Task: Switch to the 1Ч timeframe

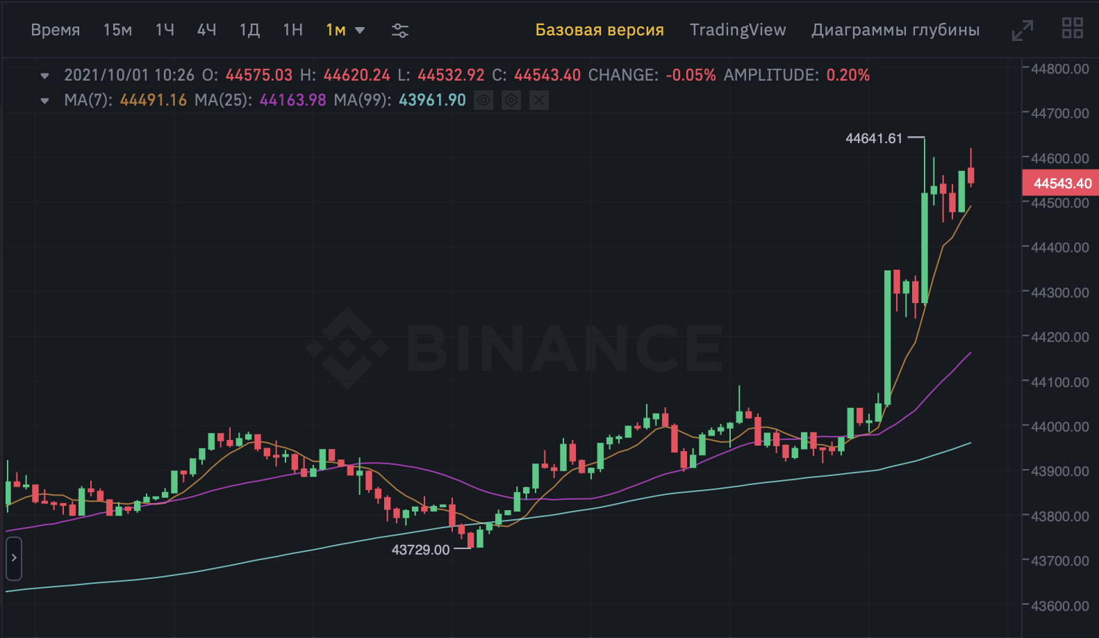Action: 165,30
